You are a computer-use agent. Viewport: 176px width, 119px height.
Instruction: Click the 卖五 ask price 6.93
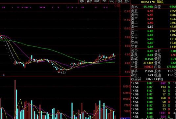click(150, 11)
